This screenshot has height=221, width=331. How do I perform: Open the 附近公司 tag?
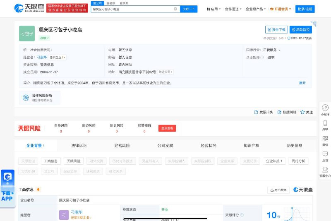click(x=165, y=72)
